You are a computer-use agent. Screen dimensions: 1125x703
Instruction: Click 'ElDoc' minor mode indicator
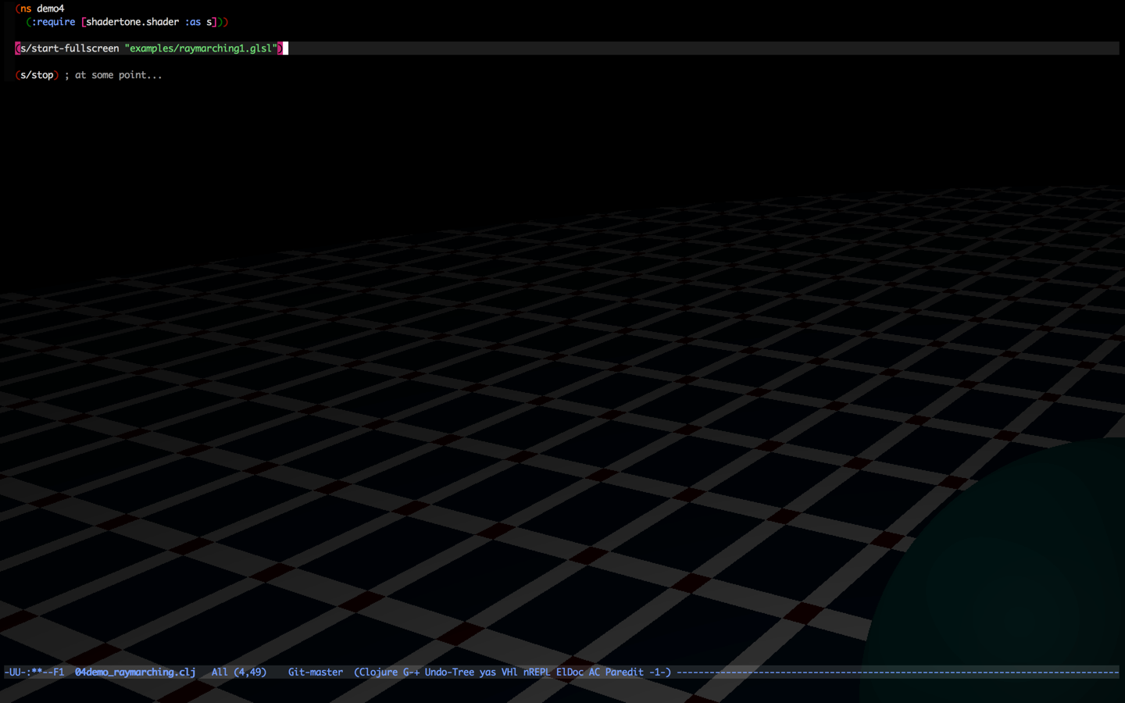570,672
